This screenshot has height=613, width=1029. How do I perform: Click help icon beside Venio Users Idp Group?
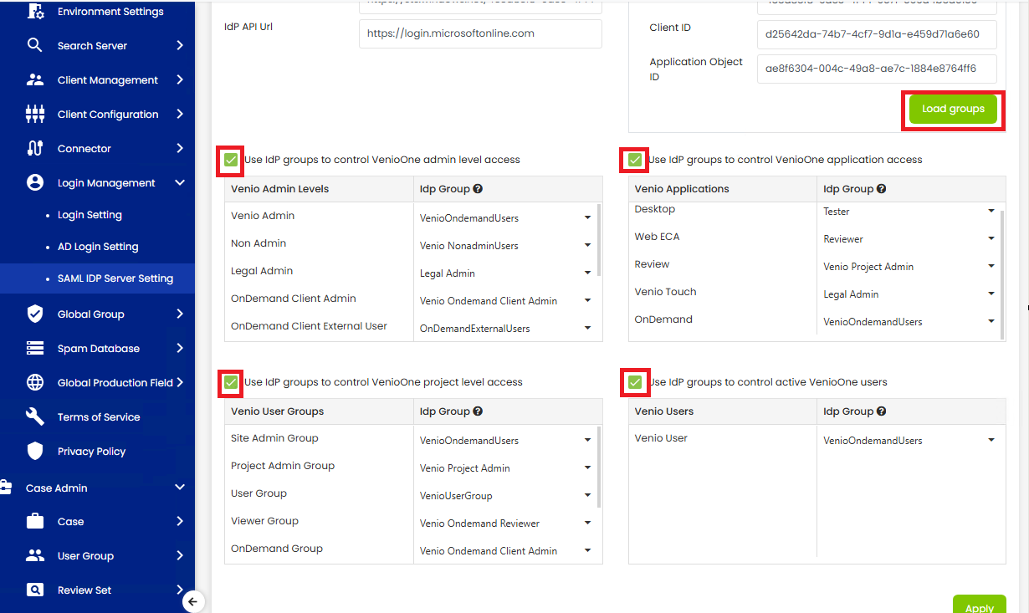pos(882,411)
